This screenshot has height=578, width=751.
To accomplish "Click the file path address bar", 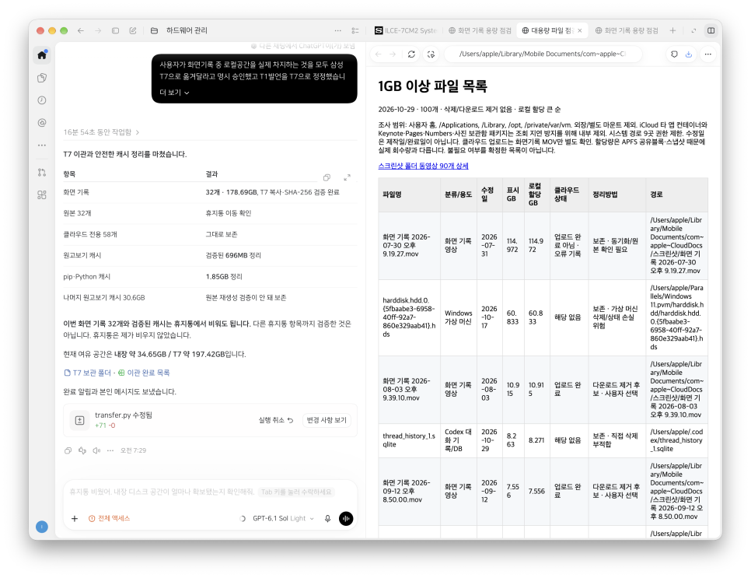I will pyautogui.click(x=543, y=54).
